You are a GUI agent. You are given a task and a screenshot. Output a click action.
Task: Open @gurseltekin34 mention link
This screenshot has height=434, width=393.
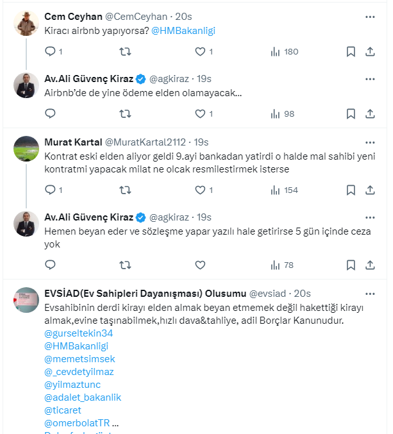coord(79,333)
